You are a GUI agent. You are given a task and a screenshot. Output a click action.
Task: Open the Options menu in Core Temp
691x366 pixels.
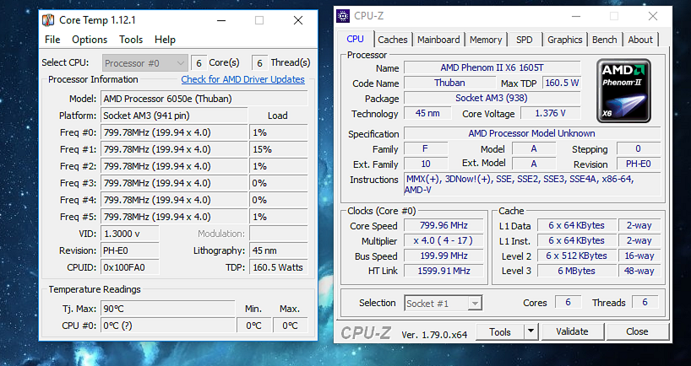coord(90,40)
